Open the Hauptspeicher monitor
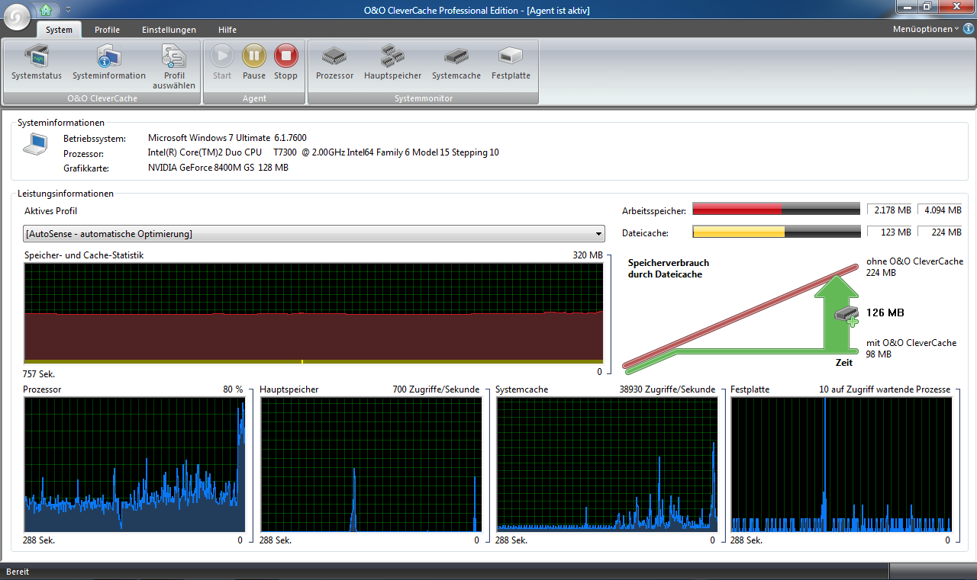Viewport: 977px width, 580px height. (392, 62)
